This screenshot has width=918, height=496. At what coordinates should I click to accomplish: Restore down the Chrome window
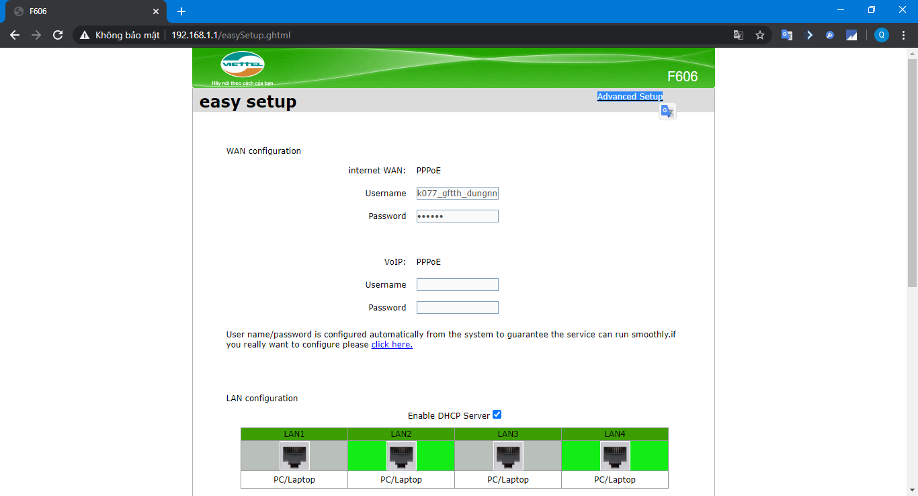tap(872, 9)
